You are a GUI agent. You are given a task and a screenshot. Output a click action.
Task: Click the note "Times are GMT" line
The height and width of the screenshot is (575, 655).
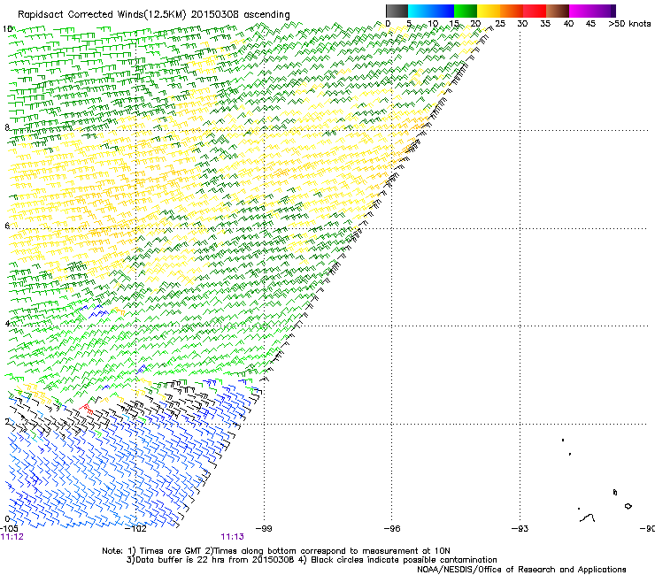coord(275,551)
